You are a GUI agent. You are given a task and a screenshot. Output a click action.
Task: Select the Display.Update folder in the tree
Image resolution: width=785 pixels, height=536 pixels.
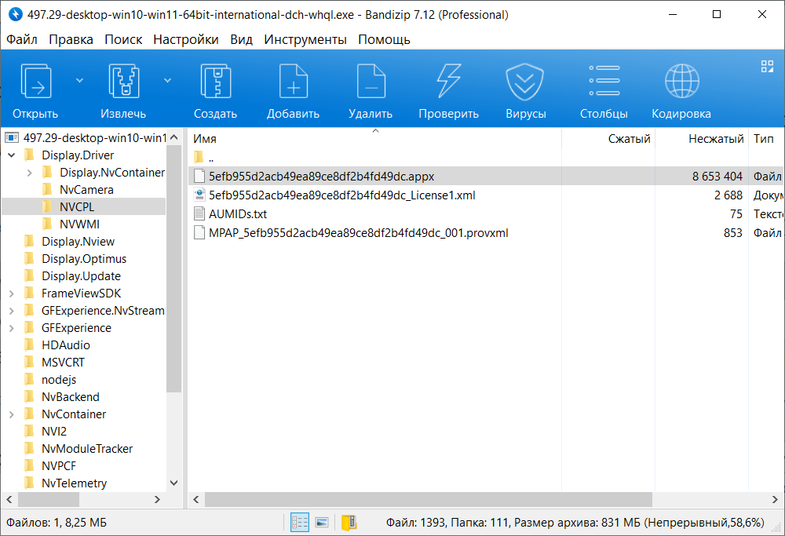[81, 275]
